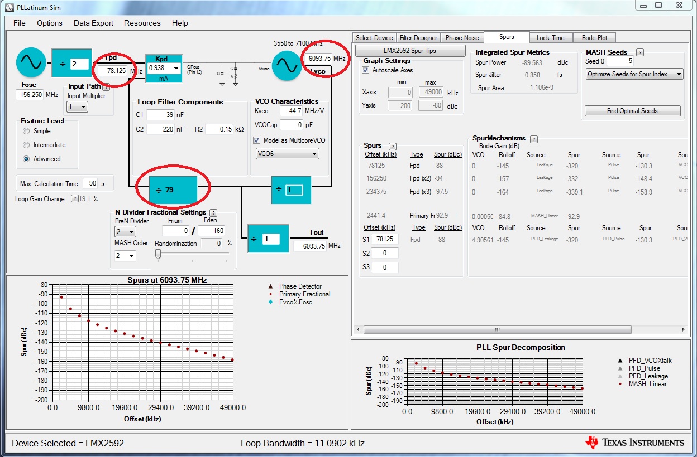Image resolution: width=697 pixels, height=457 pixels.
Task: Open help for N Divider Fractional Settings
Action: [213, 212]
